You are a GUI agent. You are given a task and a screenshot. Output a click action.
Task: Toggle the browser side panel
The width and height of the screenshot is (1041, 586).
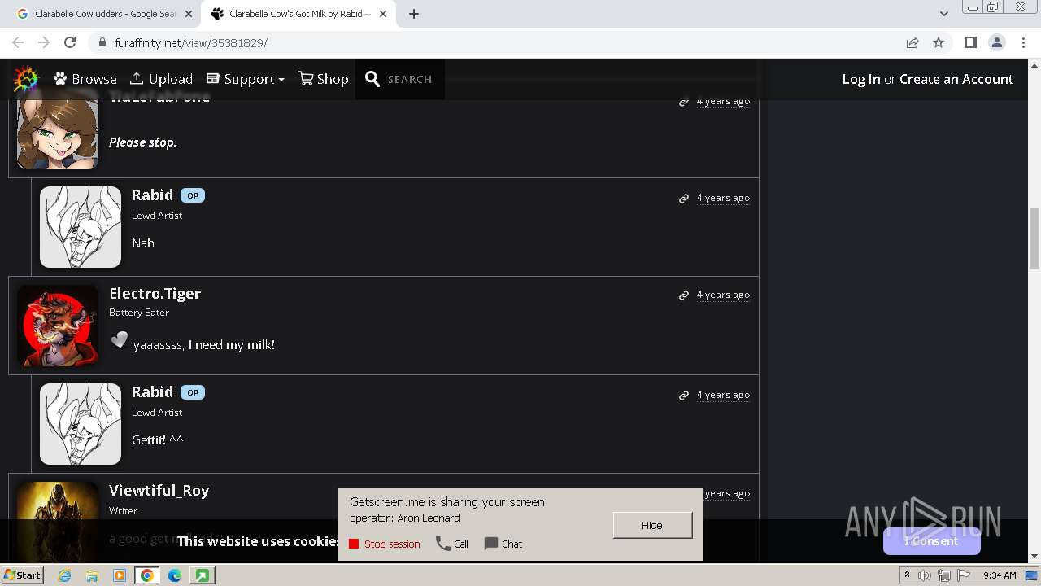tap(970, 42)
